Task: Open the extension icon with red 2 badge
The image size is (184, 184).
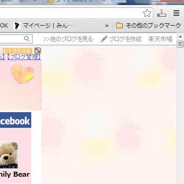Action: tap(161, 13)
